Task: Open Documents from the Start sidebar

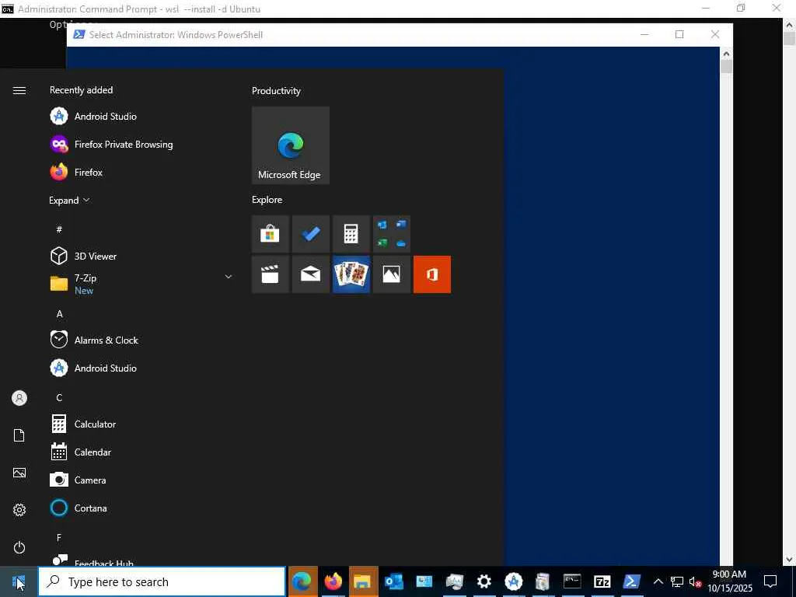Action: point(19,435)
